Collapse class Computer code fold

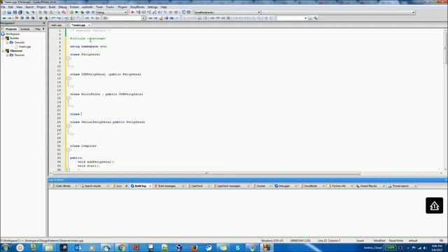pos(69,150)
